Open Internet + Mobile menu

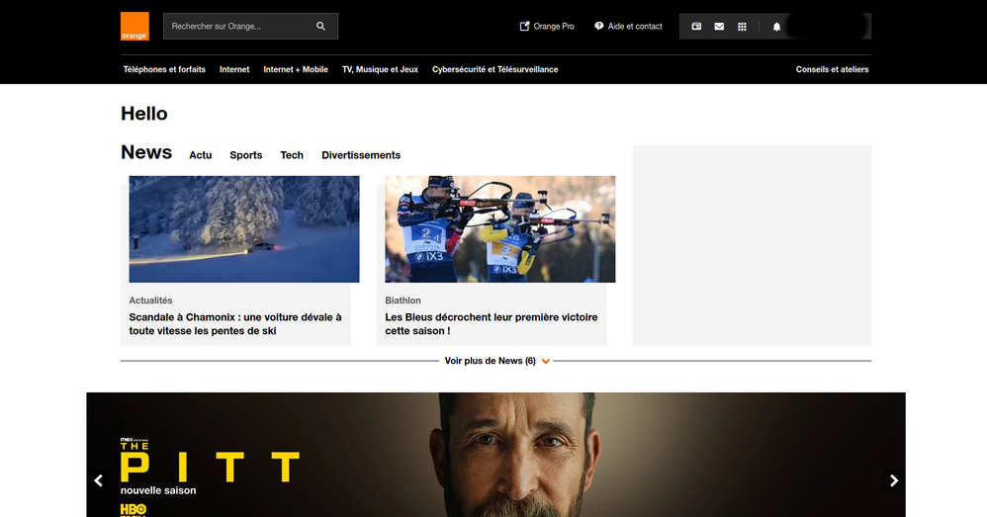[x=296, y=69]
